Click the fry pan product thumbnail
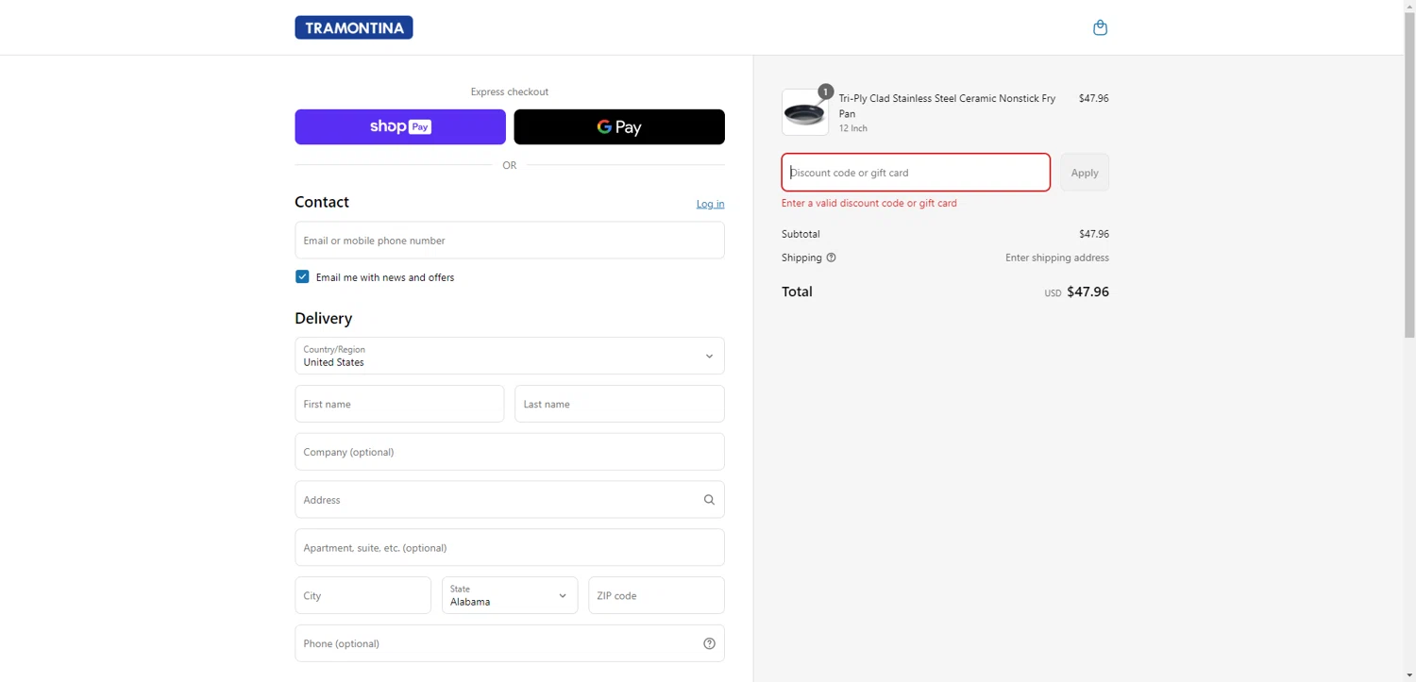Image resolution: width=1416 pixels, height=682 pixels. 805,112
